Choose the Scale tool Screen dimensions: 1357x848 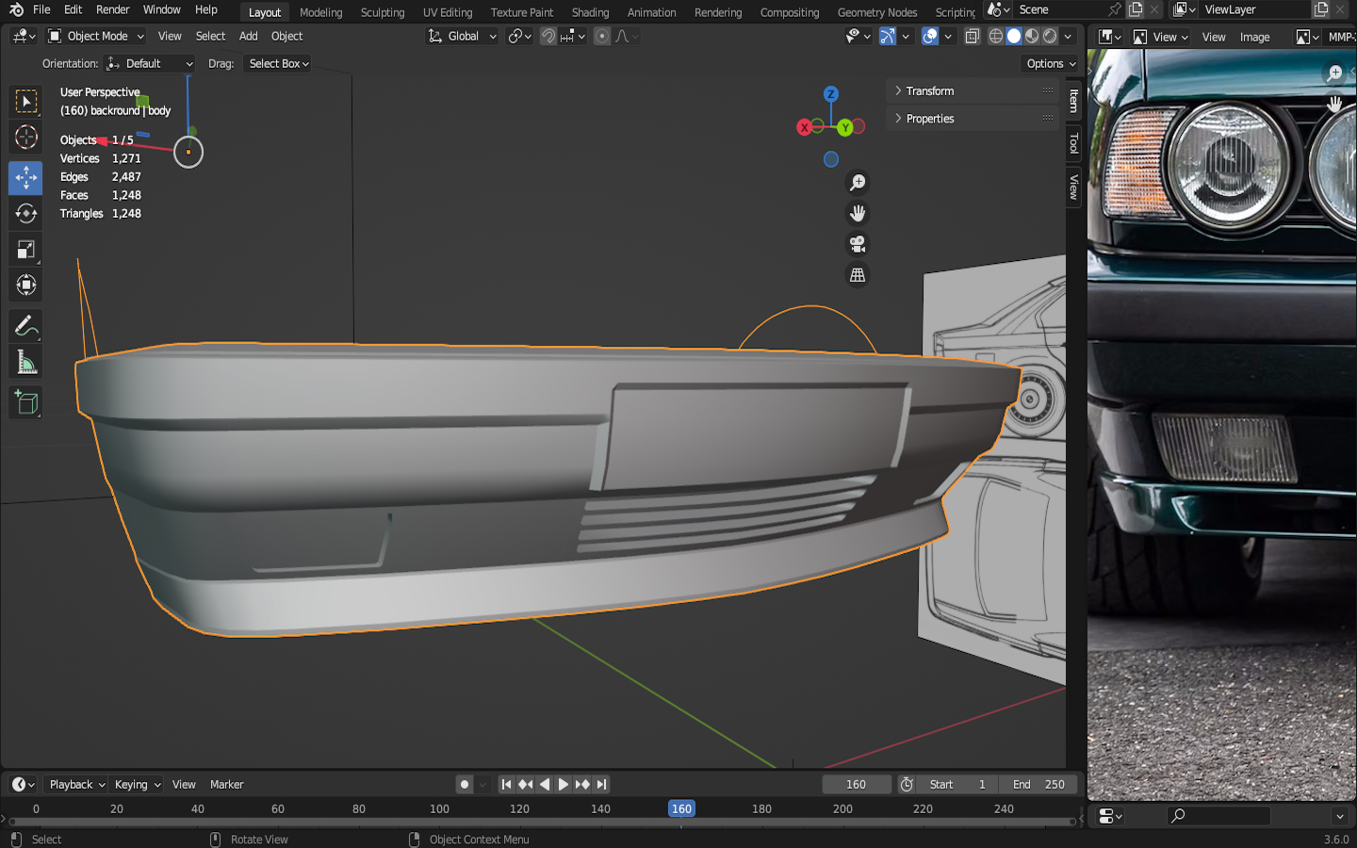tap(26, 250)
